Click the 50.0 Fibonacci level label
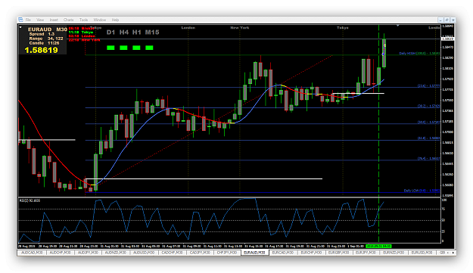This screenshot has width=473, height=273. pyautogui.click(x=428, y=122)
